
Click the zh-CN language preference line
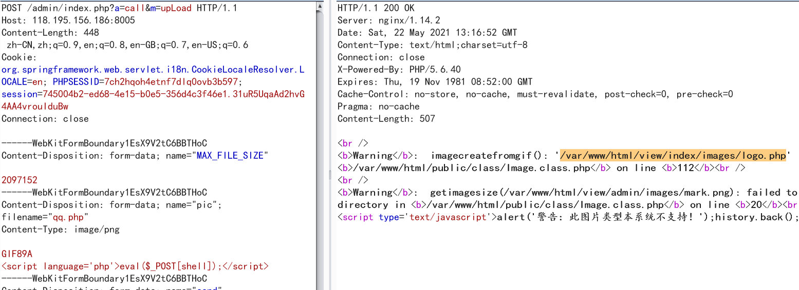[127, 45]
